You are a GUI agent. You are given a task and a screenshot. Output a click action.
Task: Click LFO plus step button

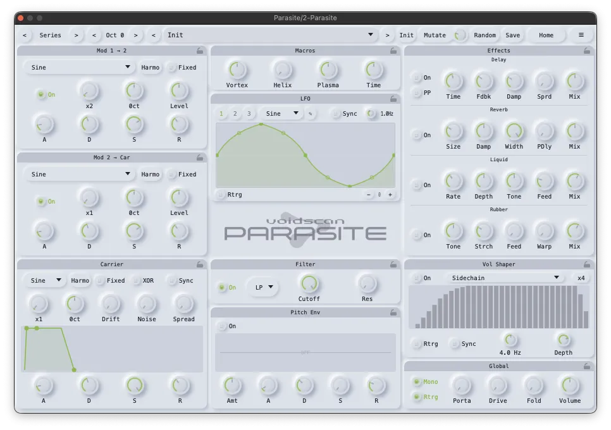point(390,194)
